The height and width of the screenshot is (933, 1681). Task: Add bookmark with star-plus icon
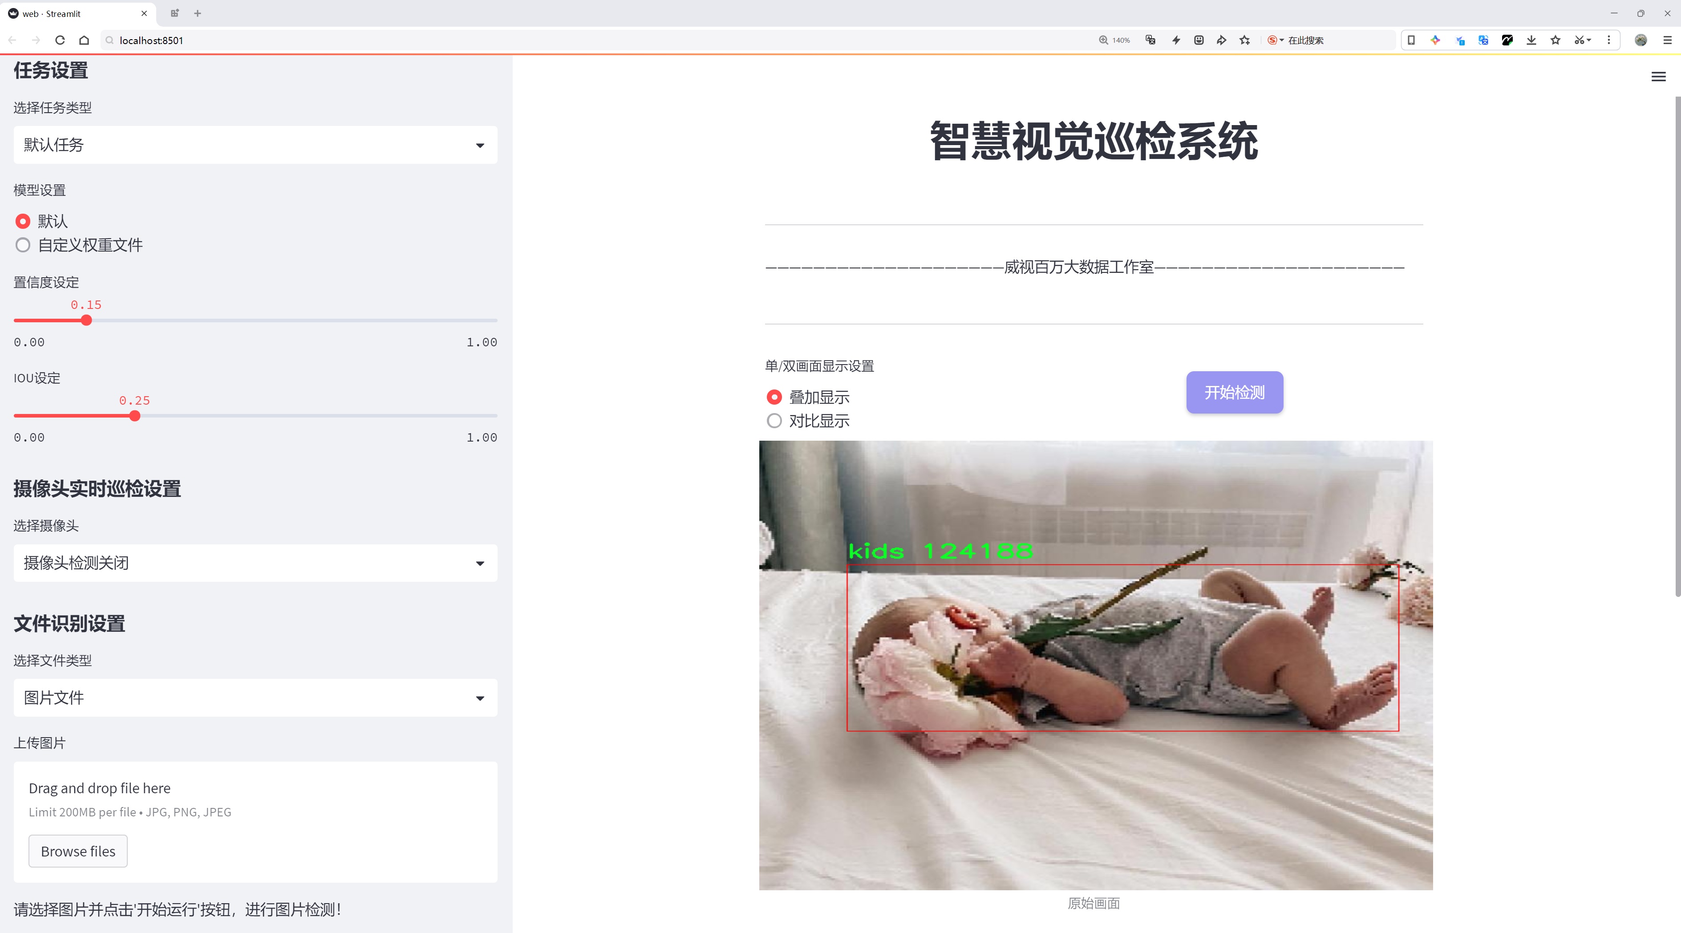click(1245, 41)
